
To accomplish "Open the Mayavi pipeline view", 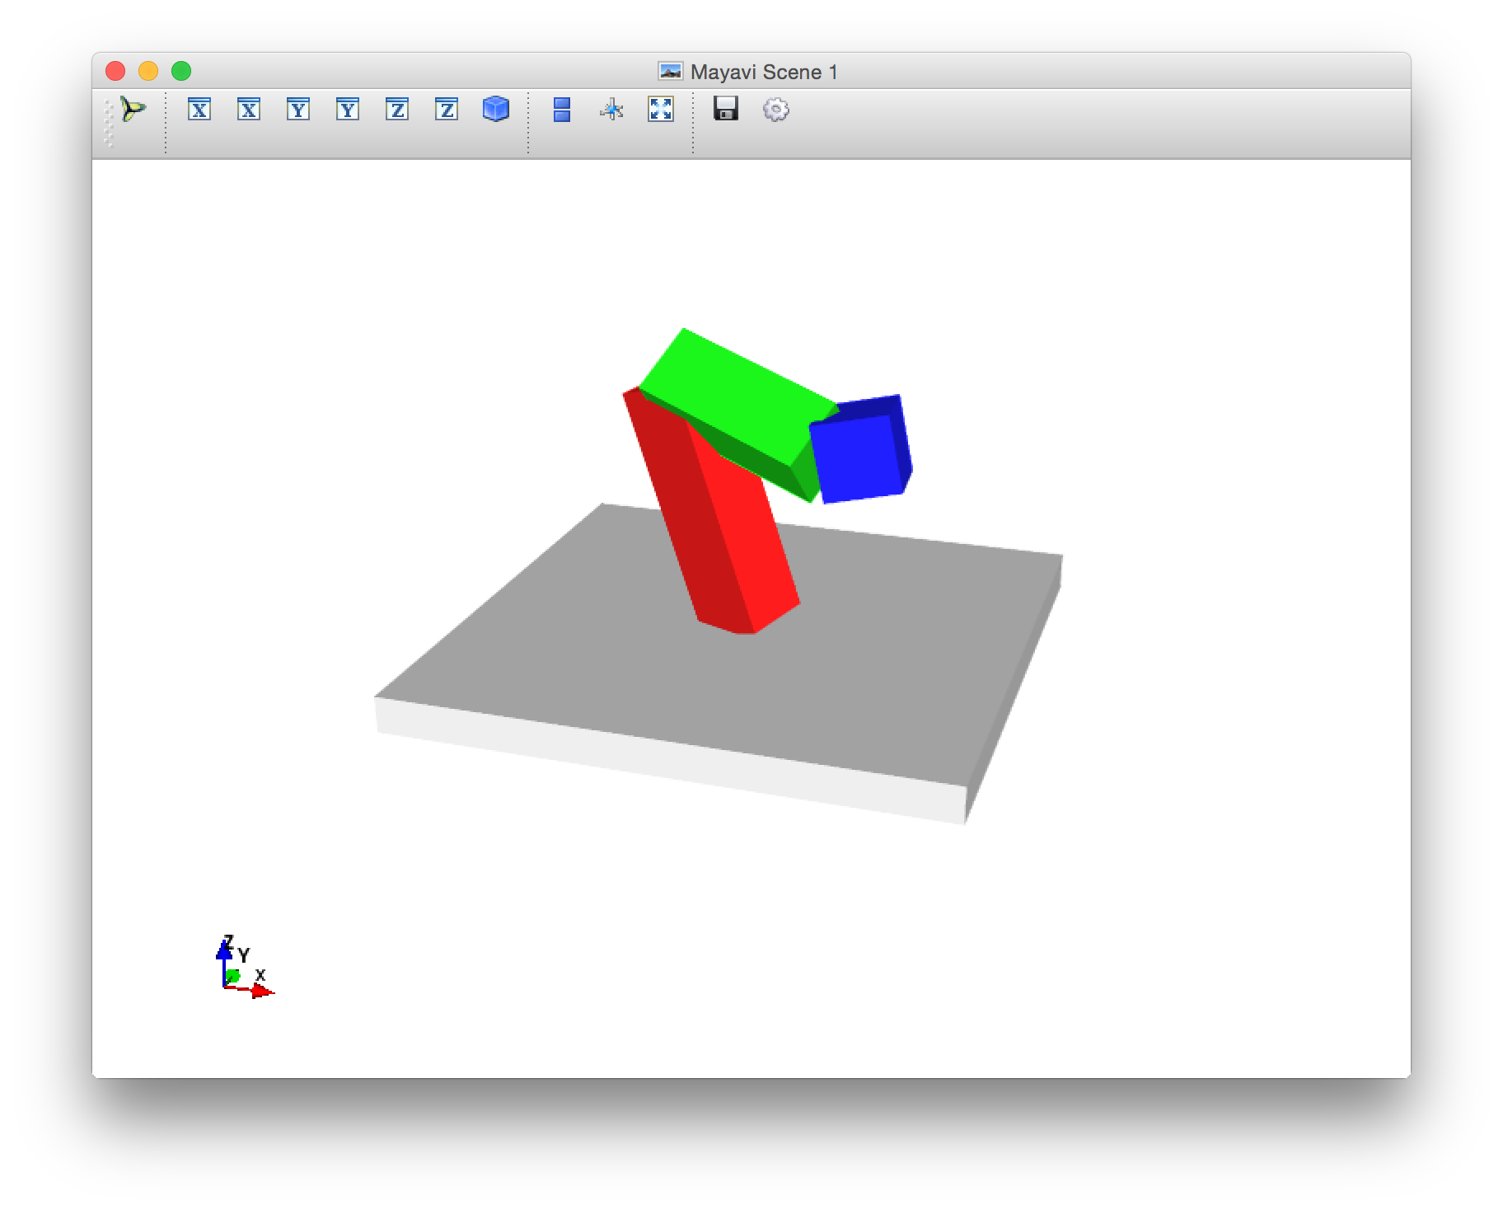I will (x=132, y=109).
